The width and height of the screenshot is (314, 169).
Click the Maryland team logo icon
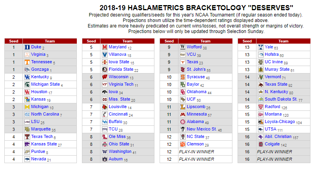pyautogui.click(x=104, y=47)
